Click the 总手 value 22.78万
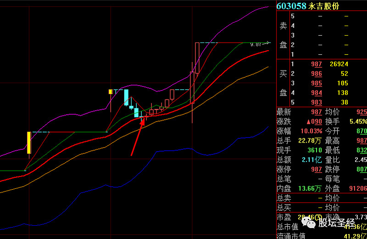367x239 pixels. [x=310, y=141]
